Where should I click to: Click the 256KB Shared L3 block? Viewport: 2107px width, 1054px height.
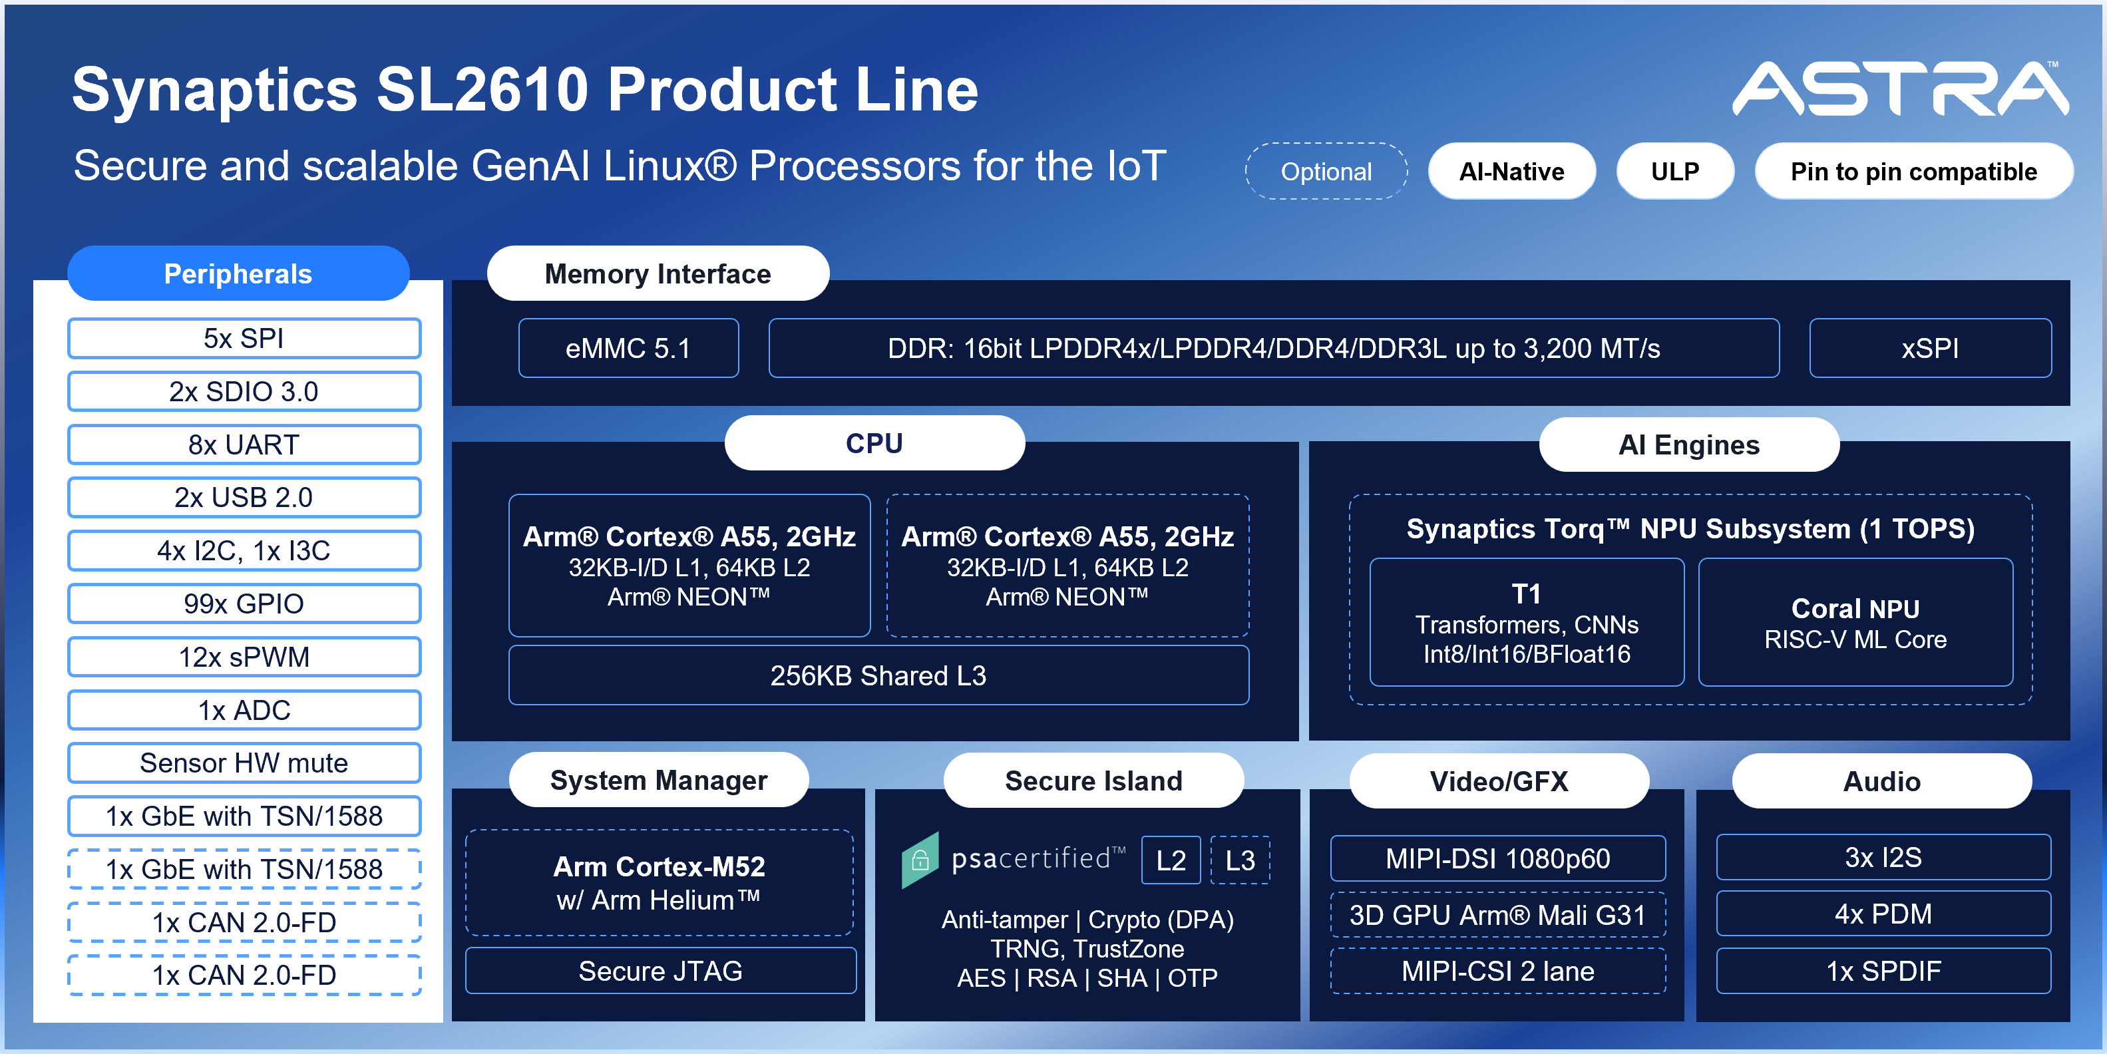coord(878,675)
